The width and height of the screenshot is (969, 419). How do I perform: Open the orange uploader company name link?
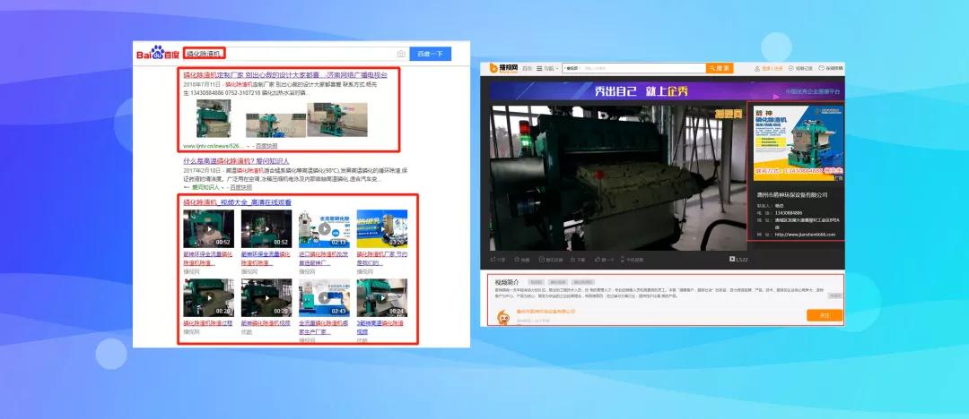546,312
